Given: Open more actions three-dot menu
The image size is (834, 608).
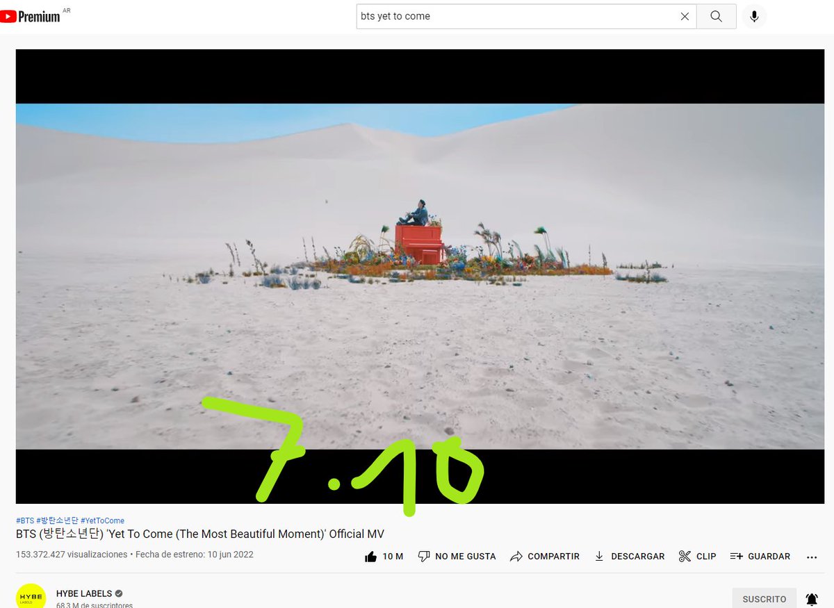Looking at the screenshot, I should pos(812,557).
